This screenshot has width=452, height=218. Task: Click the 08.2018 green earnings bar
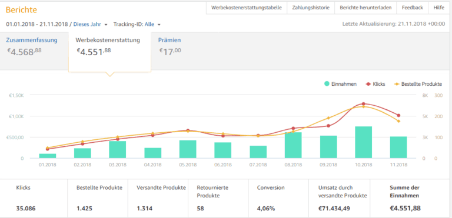click(293, 145)
